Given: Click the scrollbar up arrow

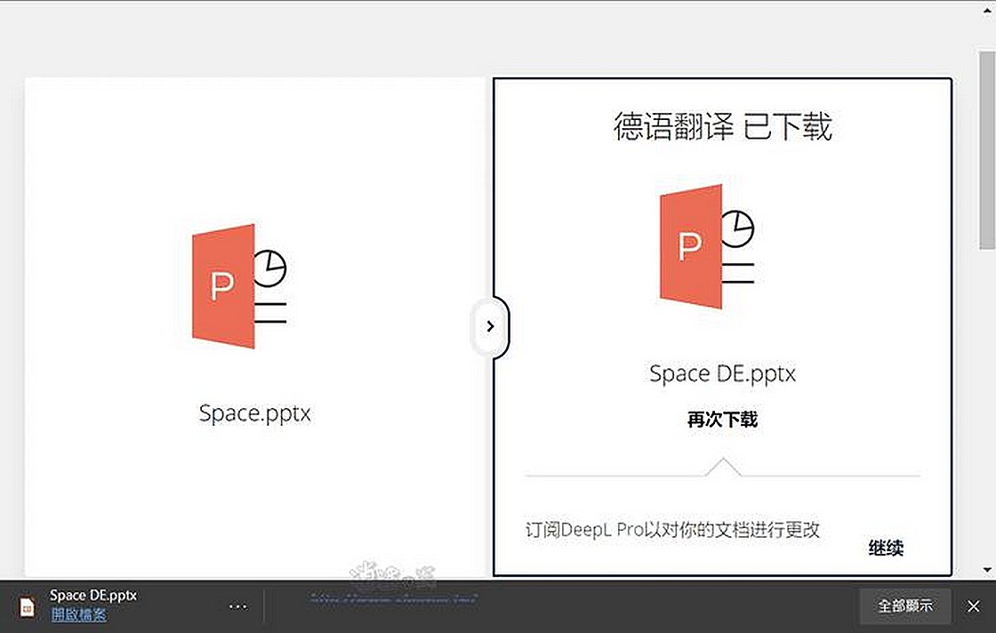Looking at the screenshot, I should point(987,10).
